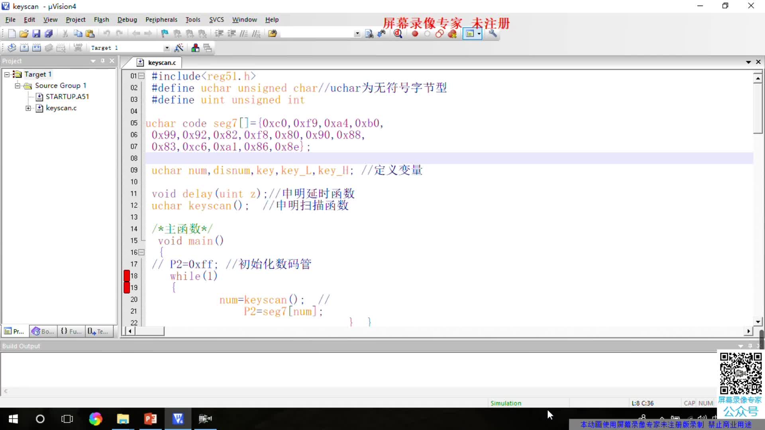This screenshot has width=765, height=430.
Task: Open the find text combo box dropdown arrow
Action: [x=357, y=34]
